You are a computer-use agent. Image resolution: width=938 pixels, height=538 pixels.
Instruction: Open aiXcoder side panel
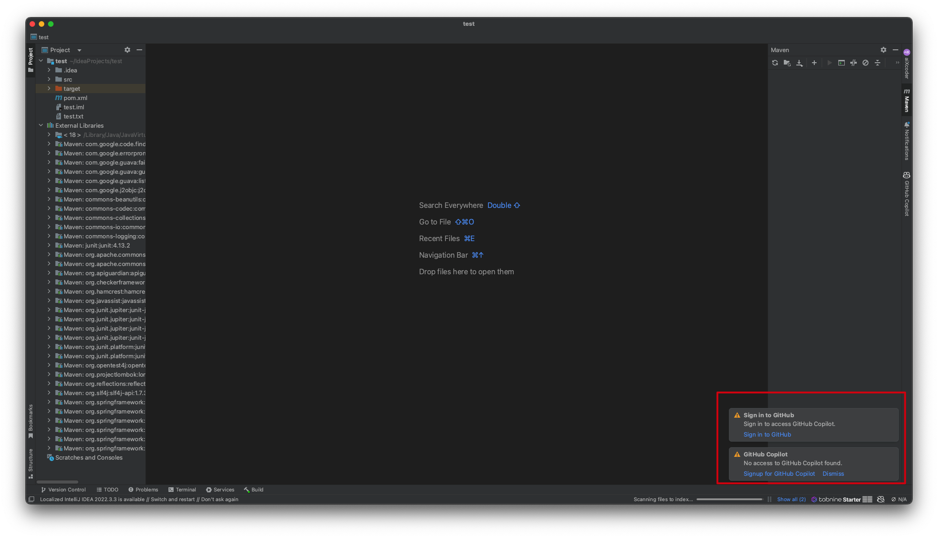(x=907, y=65)
